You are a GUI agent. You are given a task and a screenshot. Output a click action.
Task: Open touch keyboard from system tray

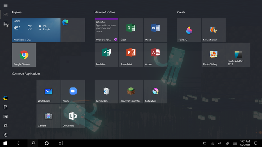235,143
